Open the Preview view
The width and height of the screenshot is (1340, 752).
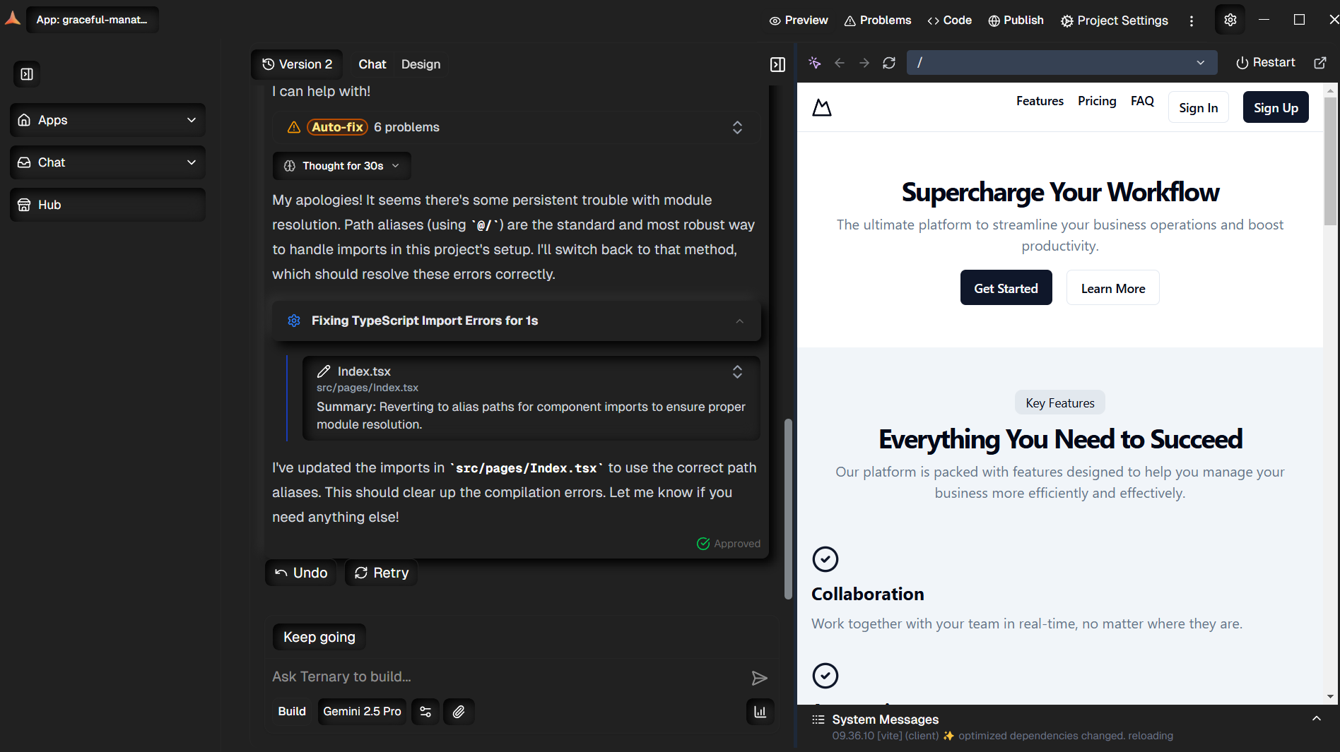pos(799,20)
